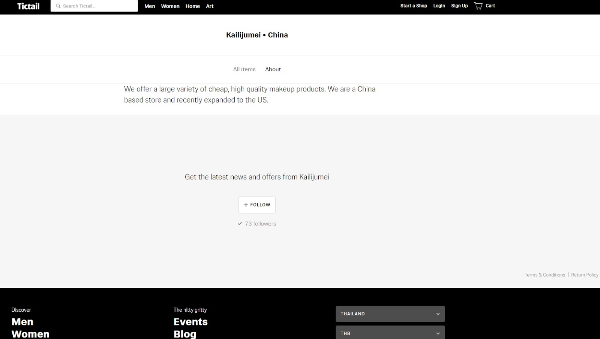Image resolution: width=600 pixels, height=339 pixels.
Task: Click Start a Shop link
Action: click(x=414, y=6)
